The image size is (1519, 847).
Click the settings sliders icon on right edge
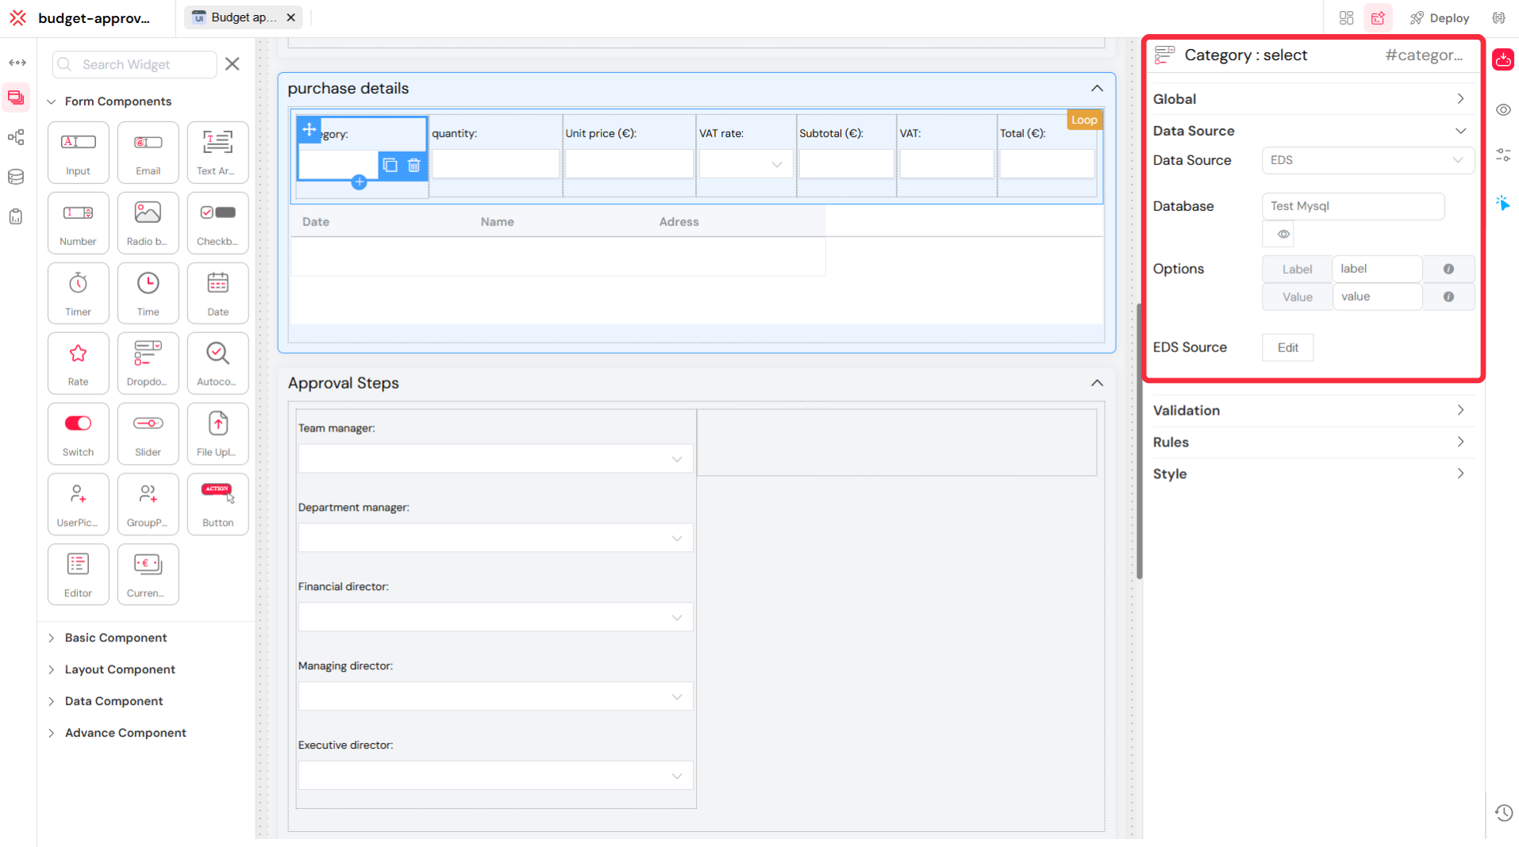point(1504,155)
